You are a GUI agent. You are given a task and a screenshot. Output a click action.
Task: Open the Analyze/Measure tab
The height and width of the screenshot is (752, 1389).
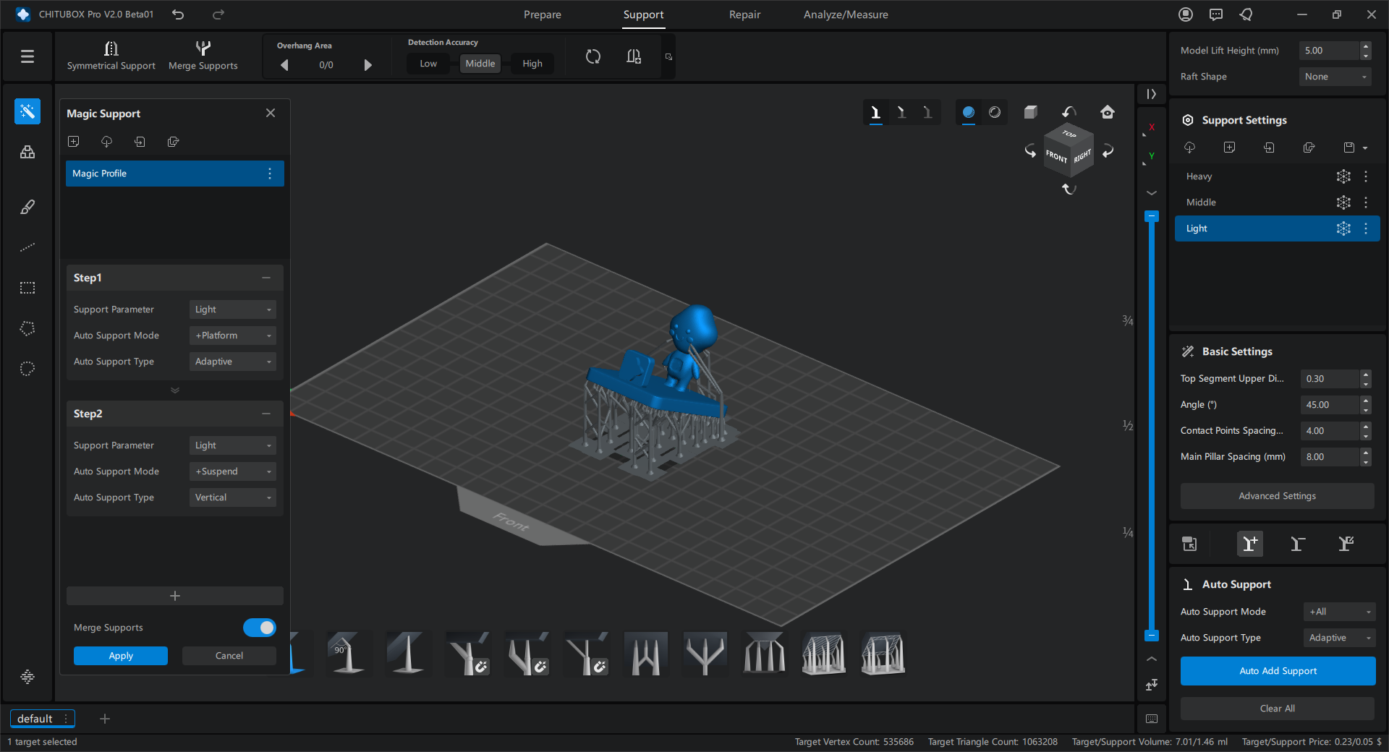click(x=845, y=14)
